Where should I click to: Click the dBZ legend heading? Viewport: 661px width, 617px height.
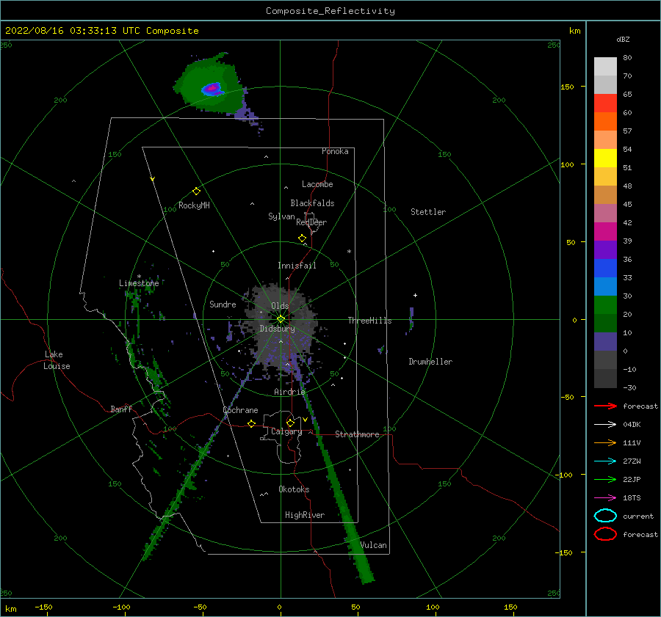623,39
